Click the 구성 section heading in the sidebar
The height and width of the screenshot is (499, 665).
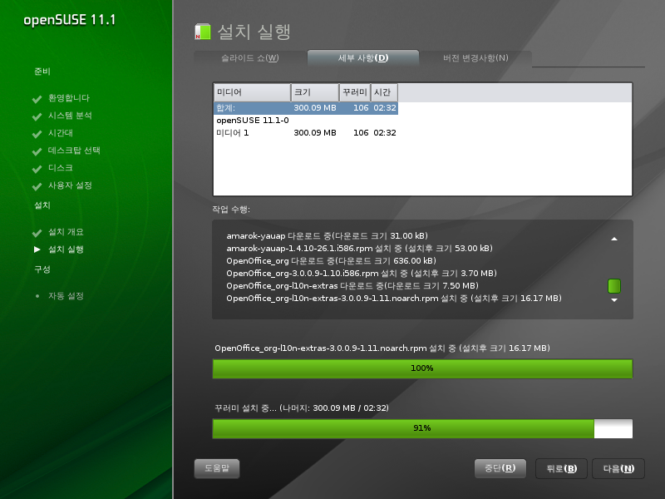[42, 269]
